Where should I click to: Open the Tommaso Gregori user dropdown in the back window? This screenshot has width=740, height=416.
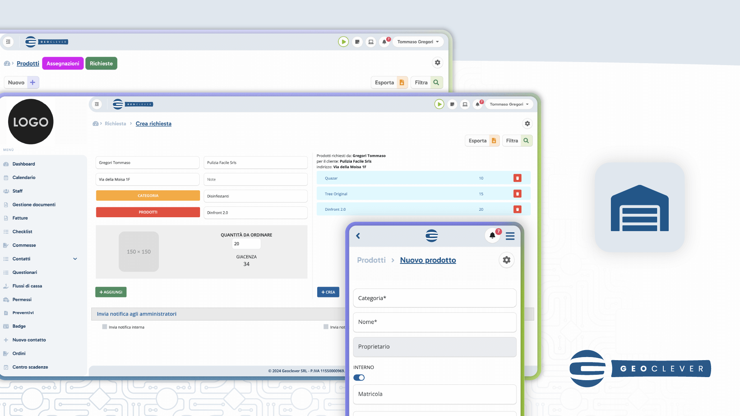coord(418,42)
